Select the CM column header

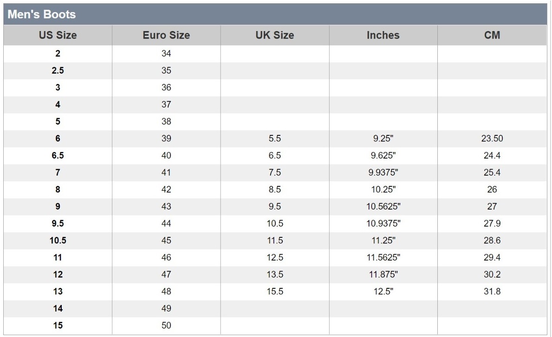[x=492, y=35]
